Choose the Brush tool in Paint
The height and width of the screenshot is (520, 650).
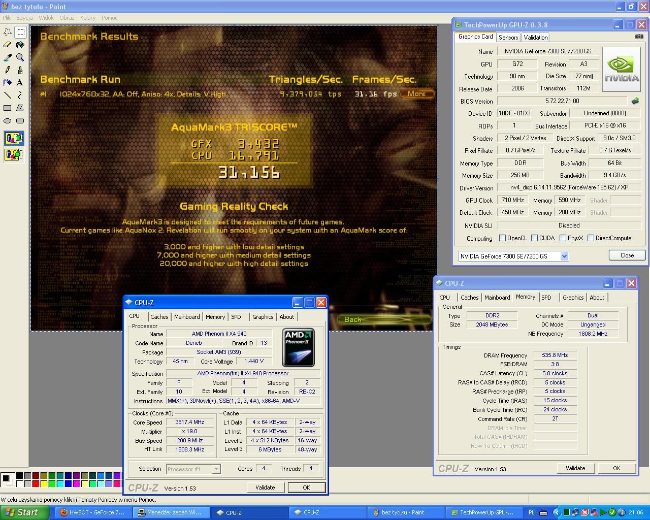tap(20, 70)
